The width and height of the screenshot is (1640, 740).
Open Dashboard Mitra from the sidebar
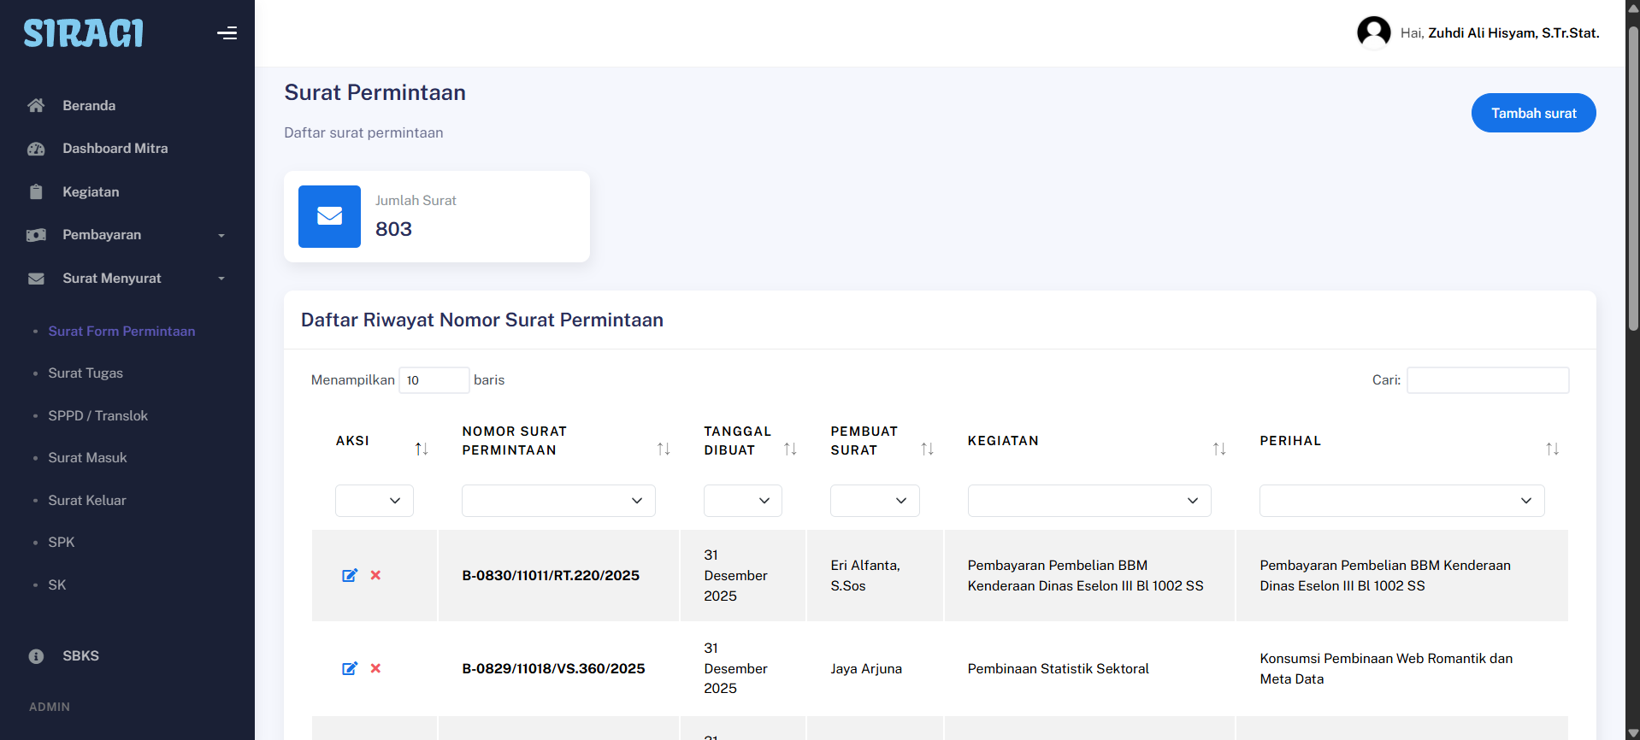click(x=115, y=149)
